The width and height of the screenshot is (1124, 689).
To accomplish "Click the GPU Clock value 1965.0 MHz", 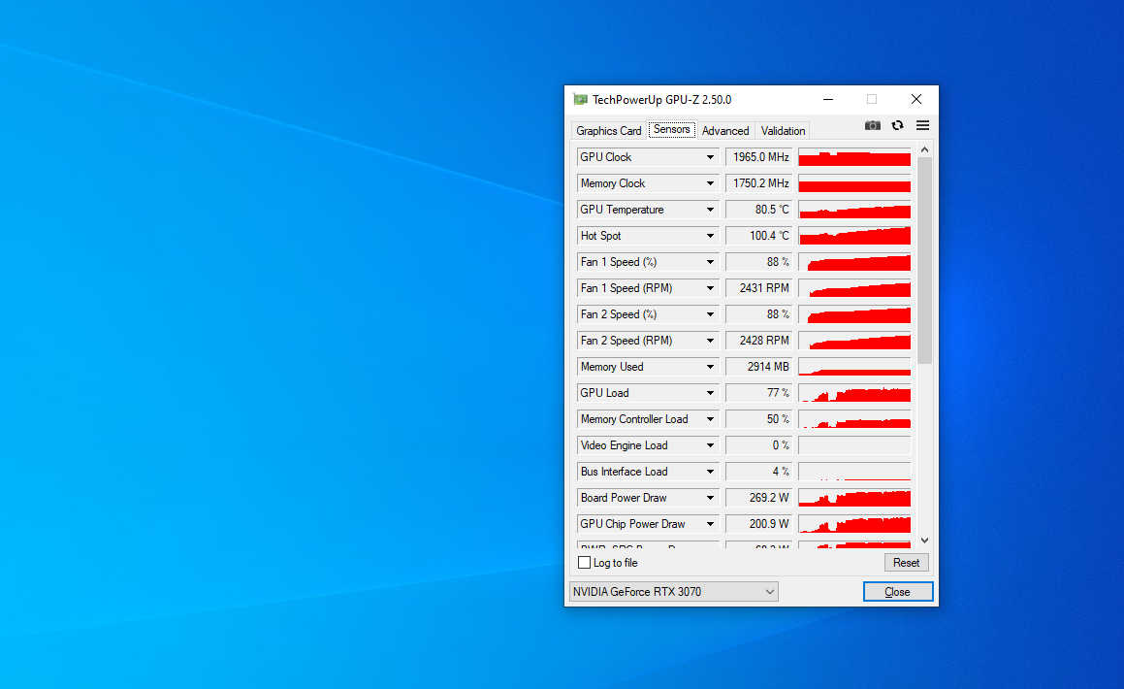I will pyautogui.click(x=759, y=157).
